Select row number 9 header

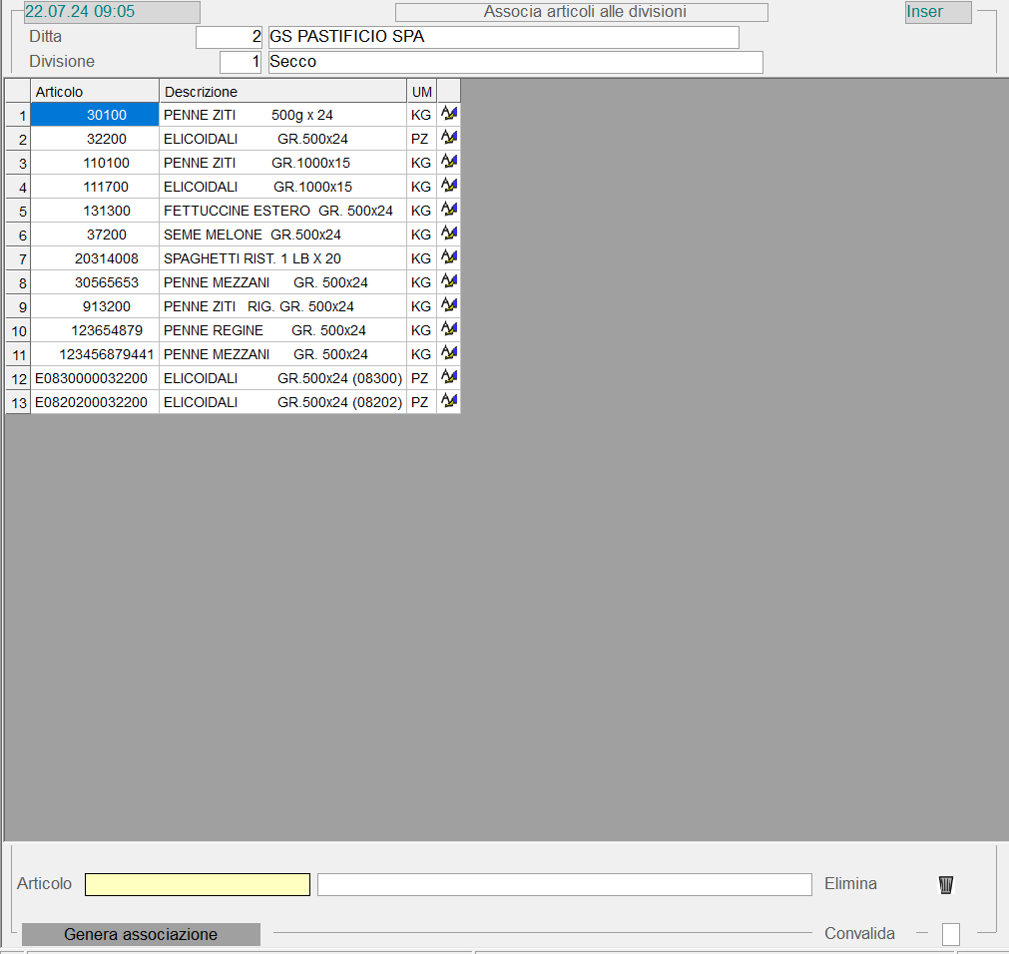18,306
